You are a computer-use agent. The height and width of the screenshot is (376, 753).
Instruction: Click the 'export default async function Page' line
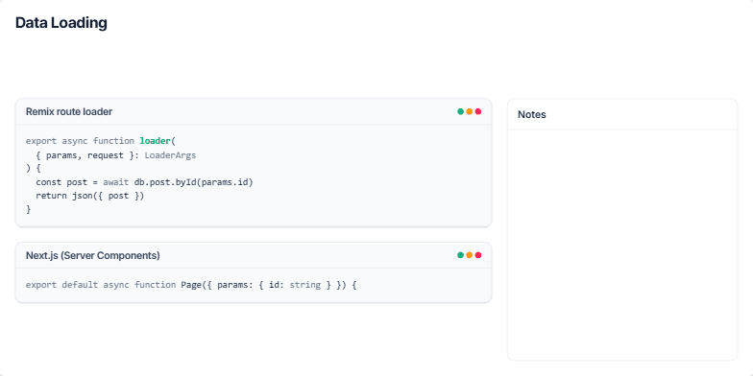191,285
